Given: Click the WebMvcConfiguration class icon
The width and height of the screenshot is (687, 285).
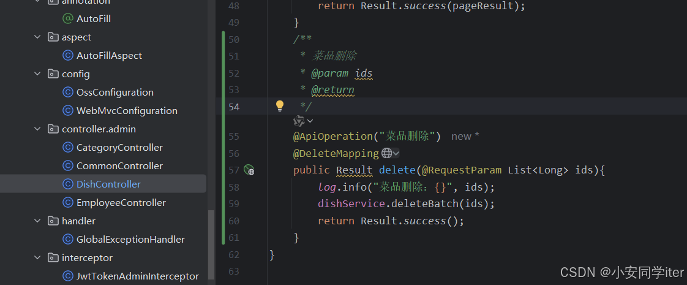Looking at the screenshot, I should coord(67,111).
